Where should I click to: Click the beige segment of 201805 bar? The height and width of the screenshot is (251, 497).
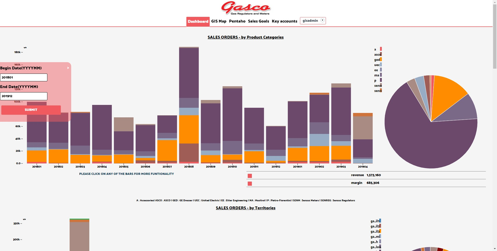[x=124, y=124]
